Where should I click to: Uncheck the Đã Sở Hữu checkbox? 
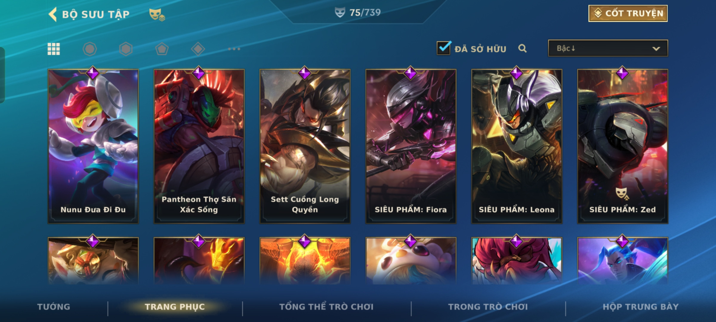[x=444, y=48]
